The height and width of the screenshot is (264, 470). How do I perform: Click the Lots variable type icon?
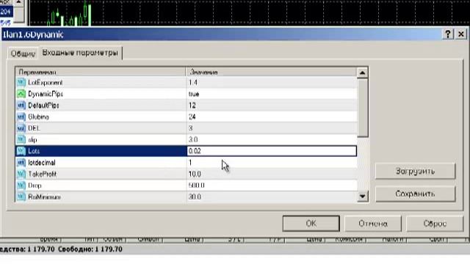pos(21,151)
